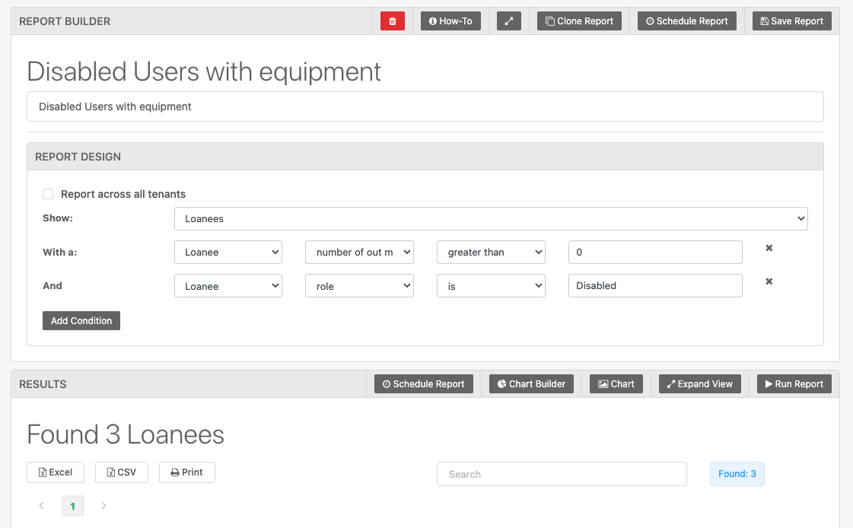Remove the 'role is Disabled' condition row

tap(769, 281)
